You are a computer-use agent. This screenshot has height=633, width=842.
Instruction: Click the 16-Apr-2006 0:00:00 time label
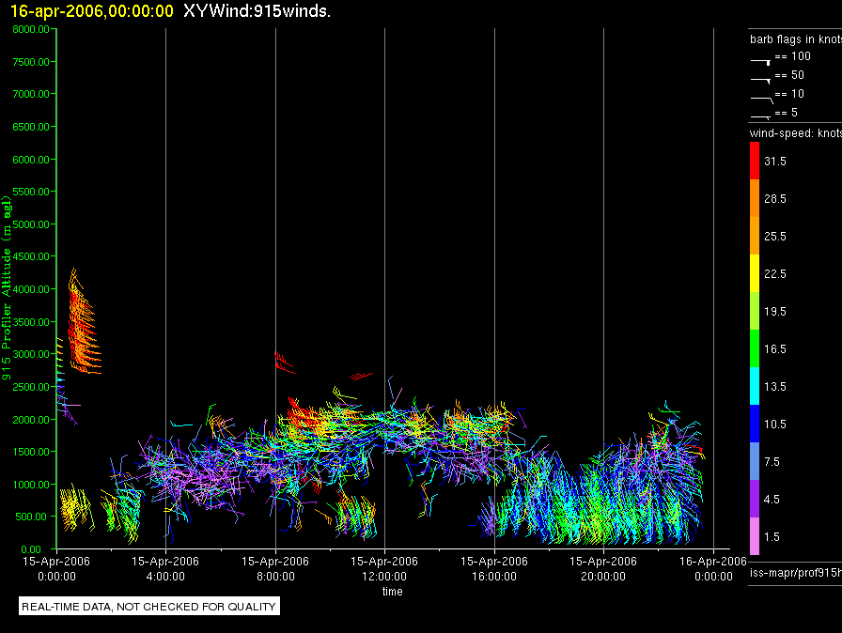tap(713, 568)
